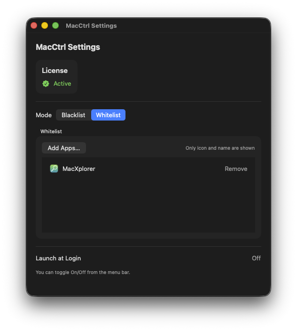Zoom the window with the green button
The image size is (297, 331).
(x=55, y=25)
